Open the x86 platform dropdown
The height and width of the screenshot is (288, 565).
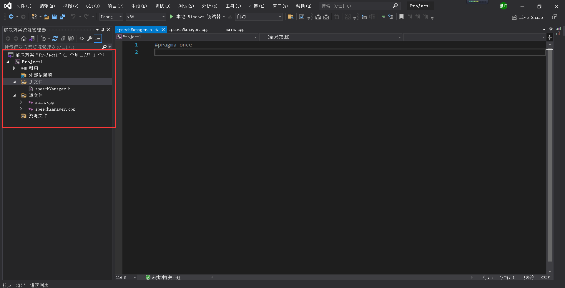146,17
